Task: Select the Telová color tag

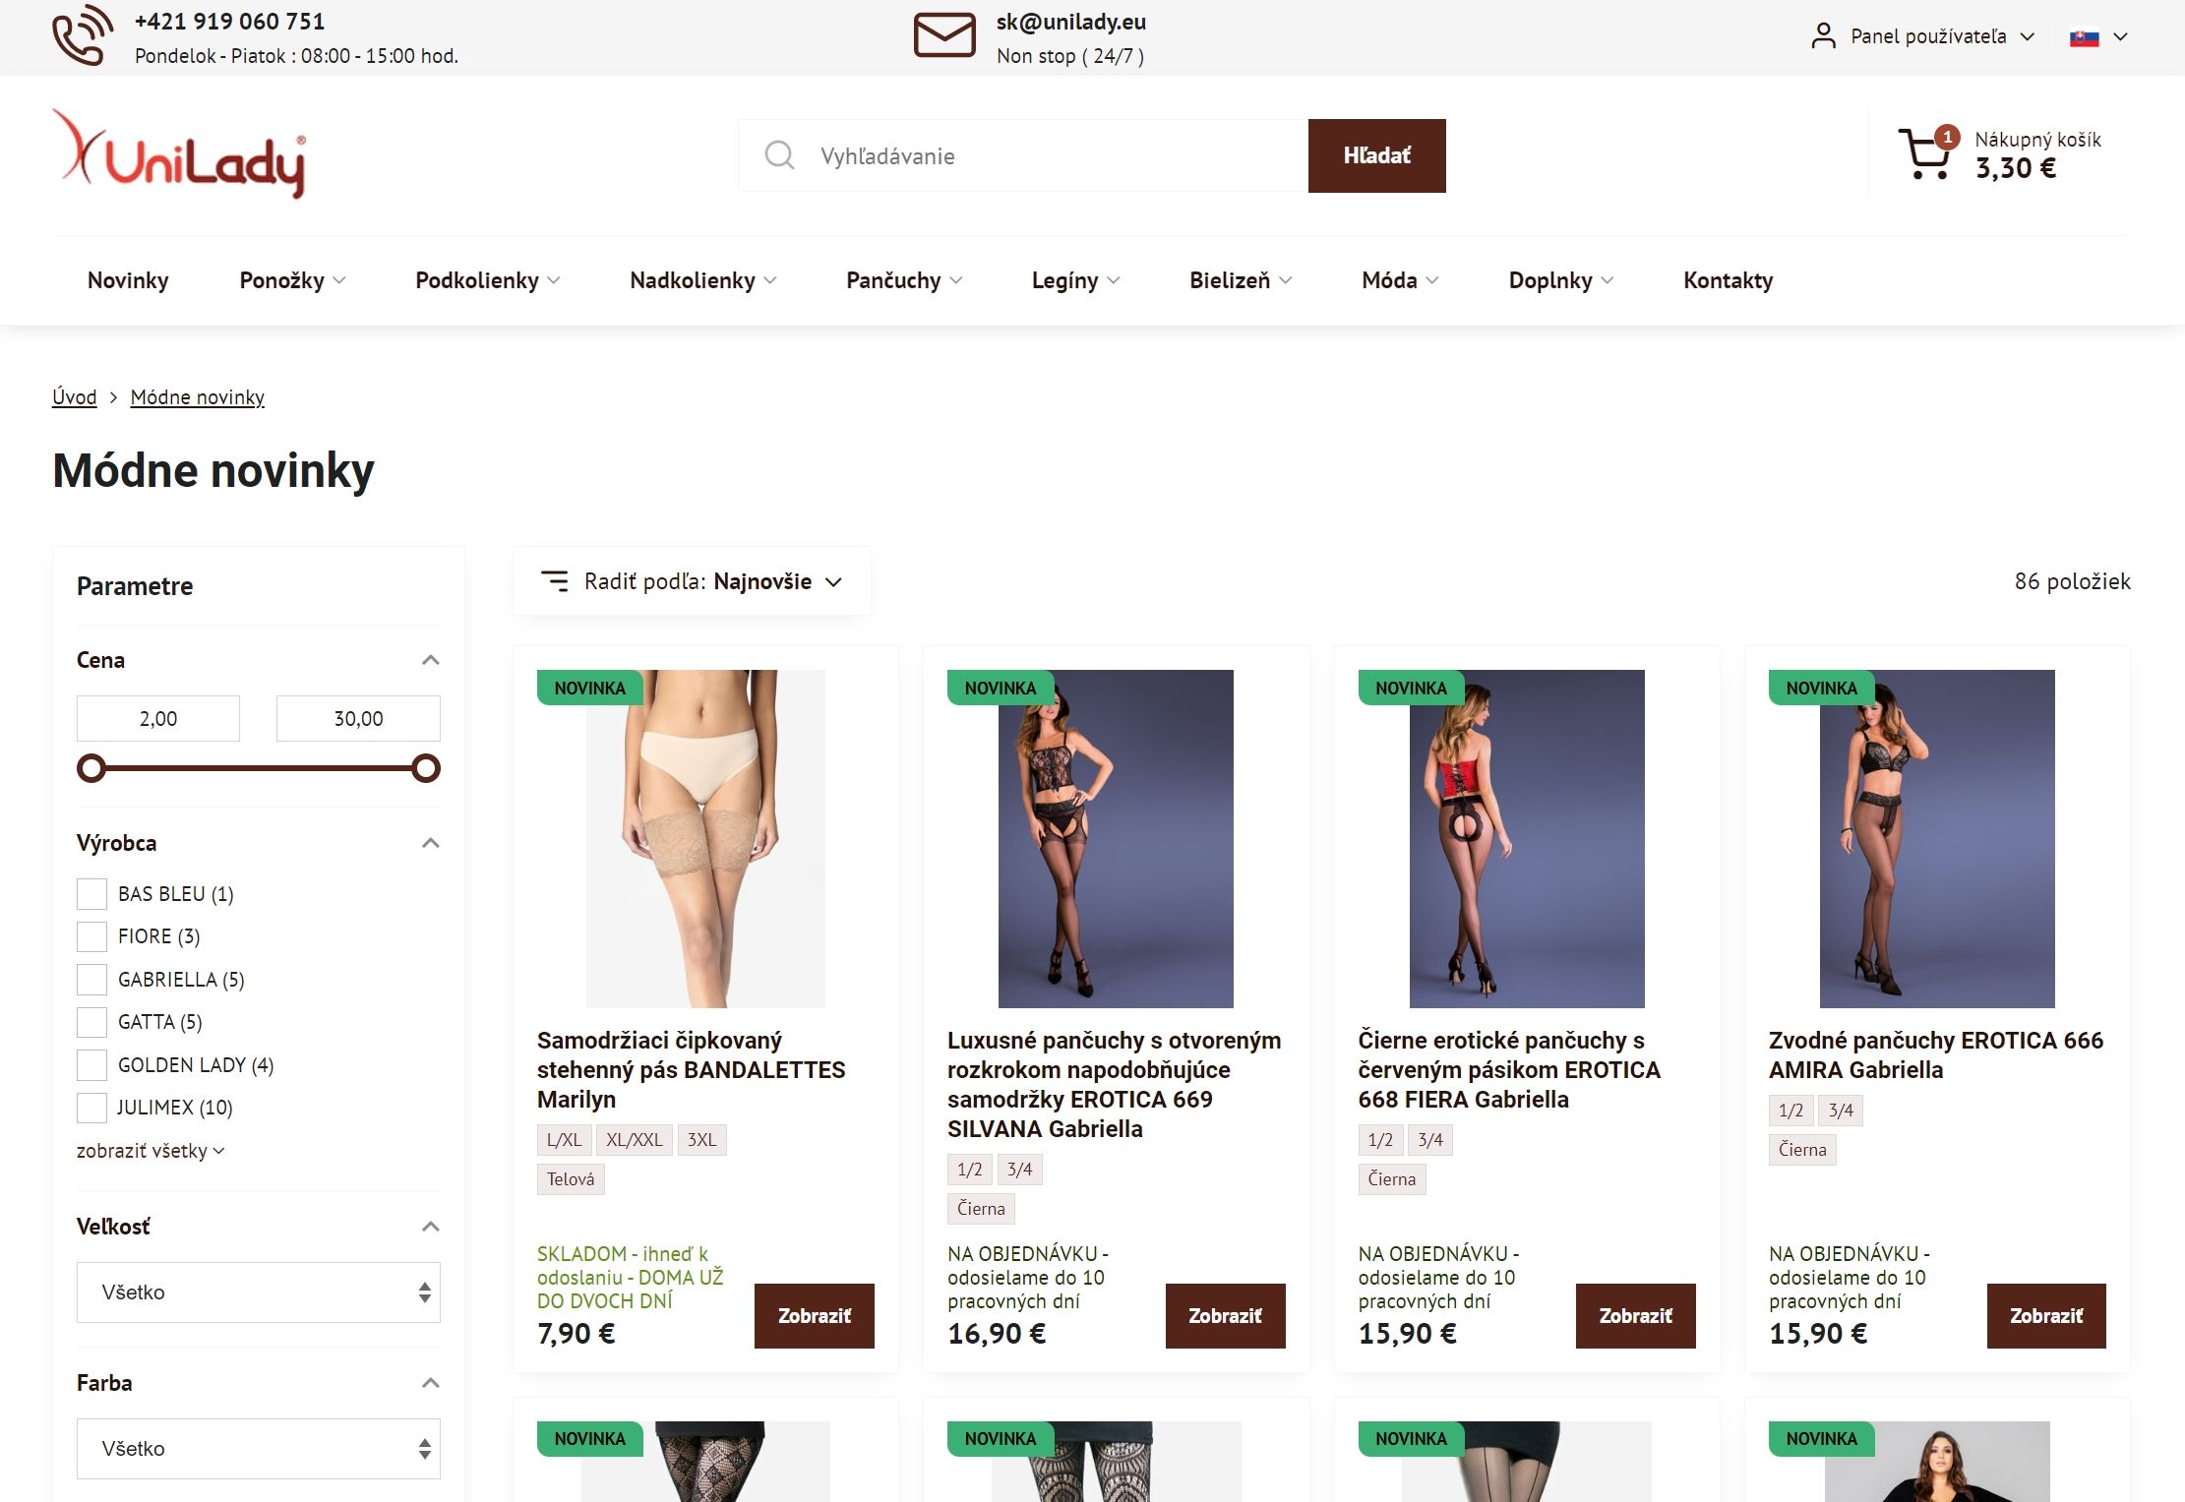Action: [x=571, y=1179]
